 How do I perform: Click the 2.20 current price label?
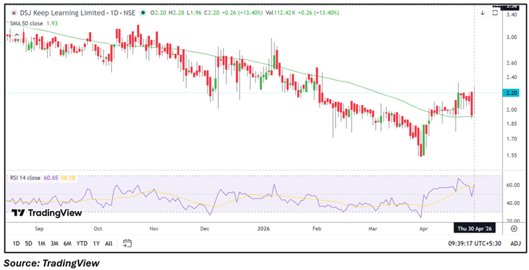tap(512, 93)
